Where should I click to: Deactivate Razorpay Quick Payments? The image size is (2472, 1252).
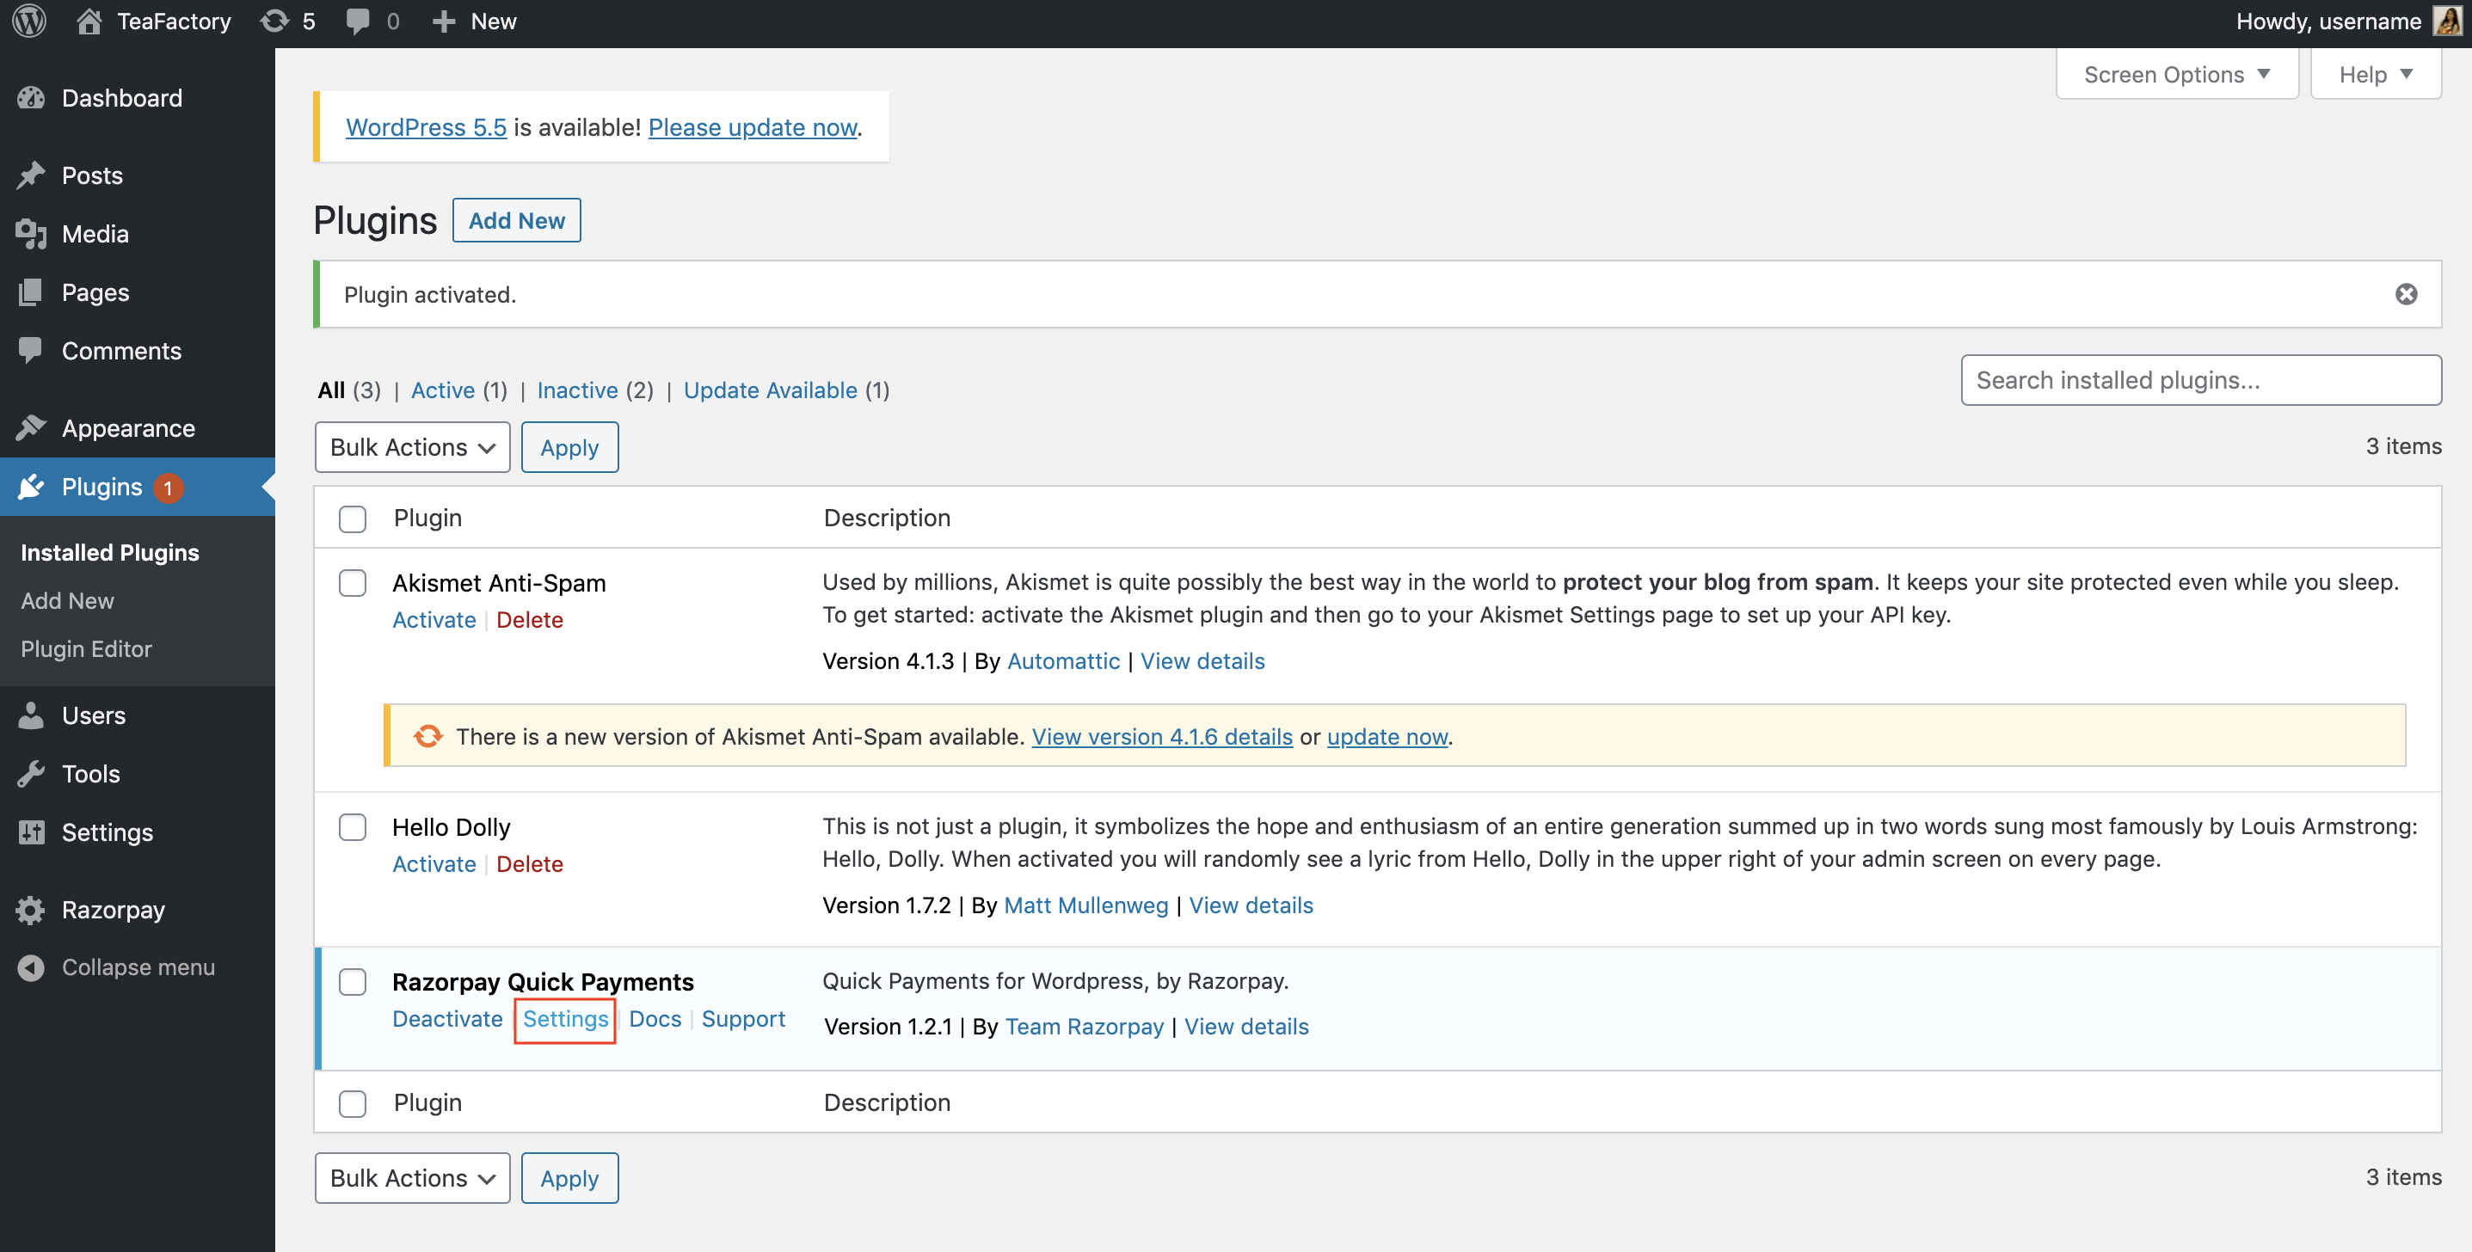[447, 1019]
